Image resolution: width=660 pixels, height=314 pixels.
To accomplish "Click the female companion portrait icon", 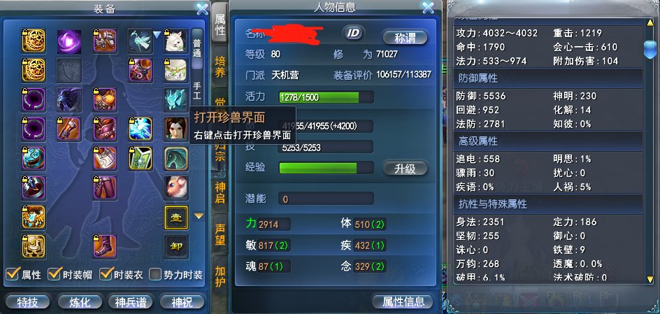I will (176, 128).
